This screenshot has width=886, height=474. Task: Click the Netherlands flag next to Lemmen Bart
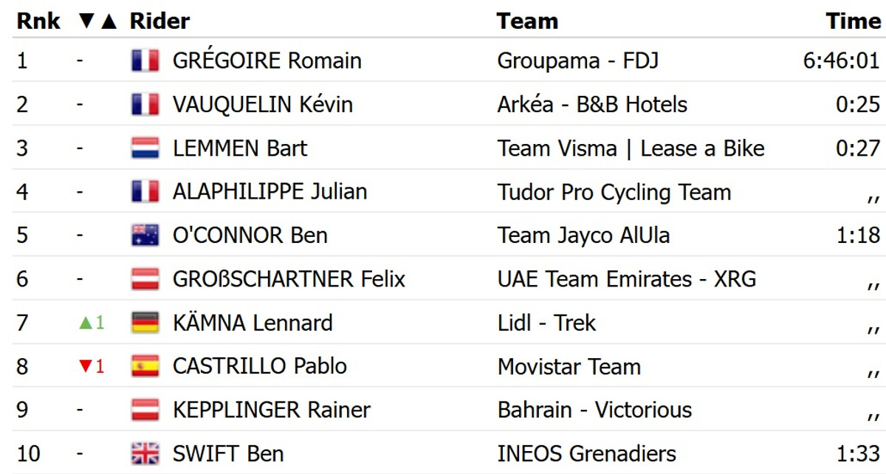pyautogui.click(x=145, y=148)
